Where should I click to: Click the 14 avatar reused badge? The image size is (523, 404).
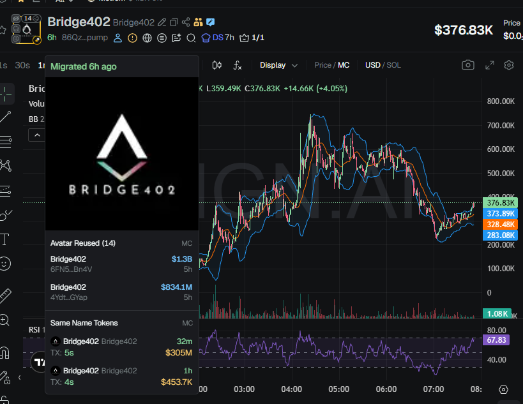point(31,19)
